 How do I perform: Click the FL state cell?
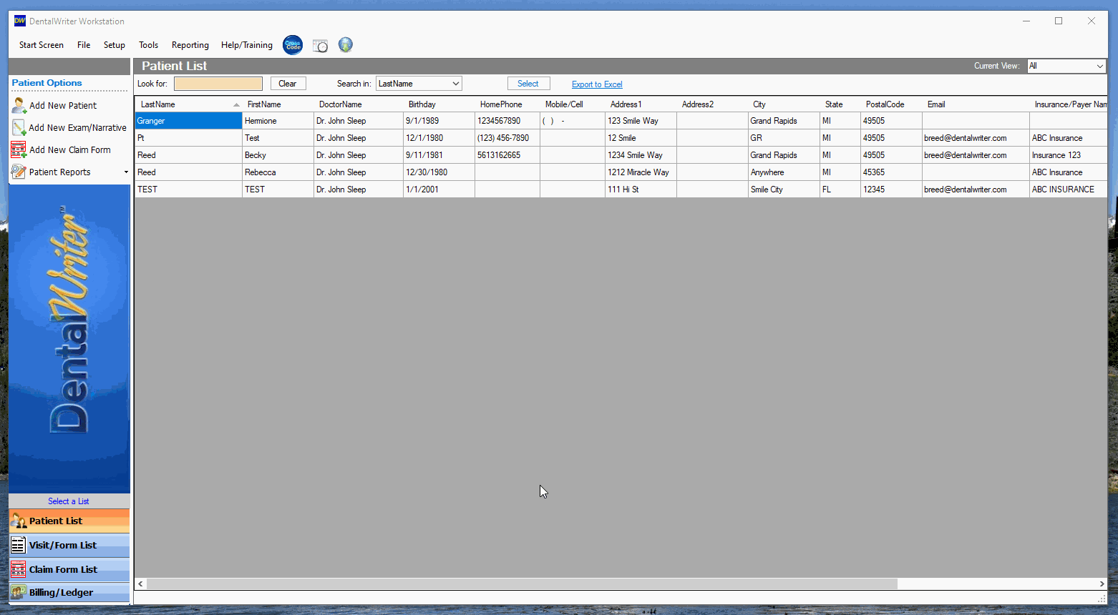point(840,190)
